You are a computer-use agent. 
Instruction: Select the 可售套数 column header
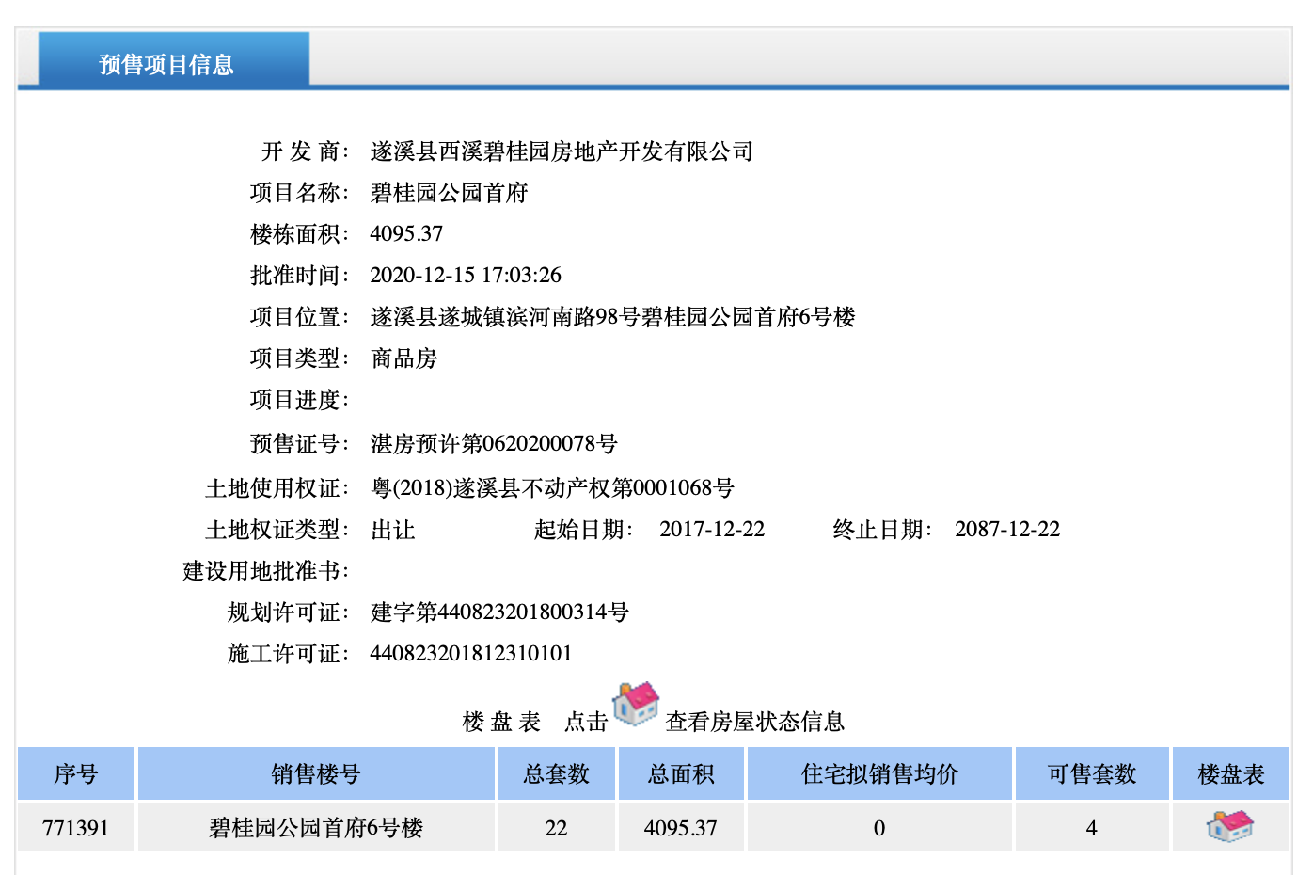pos(1092,773)
